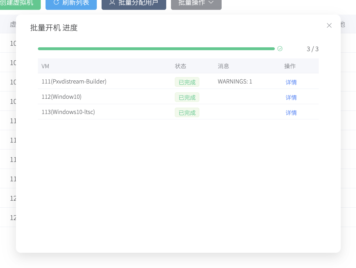Click the 3 / 3 progress count
This screenshot has width=356, height=268.
(x=313, y=49)
